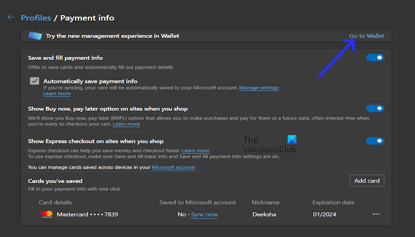
Task: Disable Buy now, pay later toggle
Action: click(x=375, y=108)
